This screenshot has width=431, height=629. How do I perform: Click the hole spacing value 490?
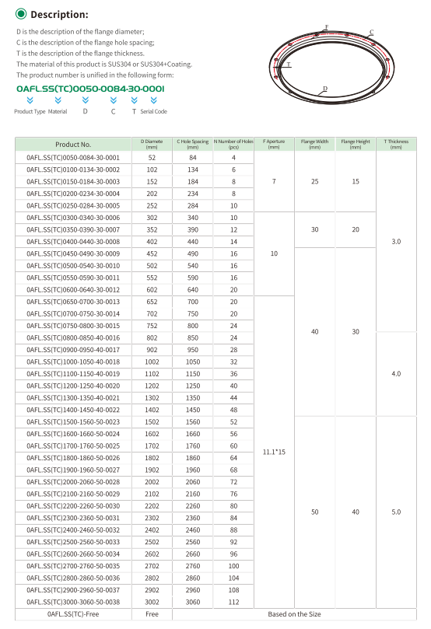[x=193, y=254]
